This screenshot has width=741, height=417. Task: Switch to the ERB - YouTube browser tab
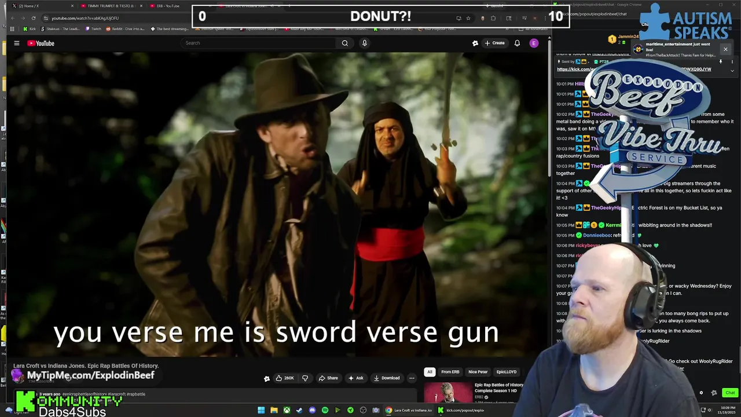tap(179, 6)
